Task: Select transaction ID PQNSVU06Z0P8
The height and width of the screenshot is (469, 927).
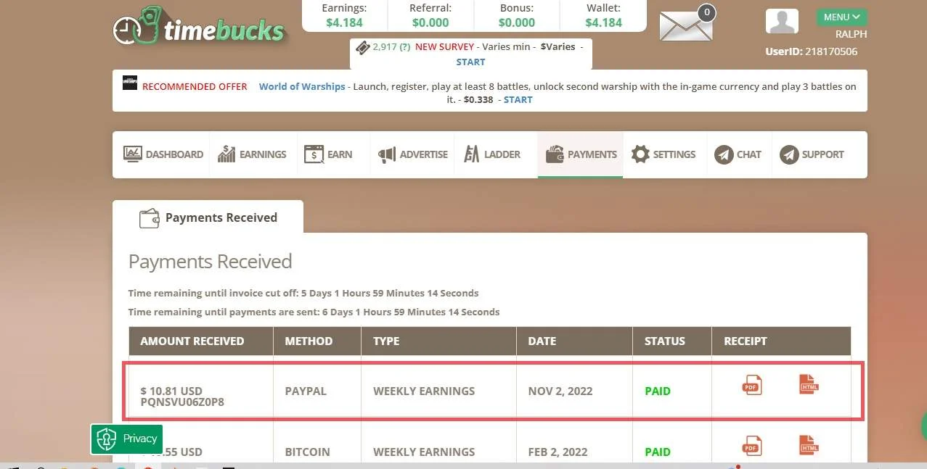Action: (182, 402)
